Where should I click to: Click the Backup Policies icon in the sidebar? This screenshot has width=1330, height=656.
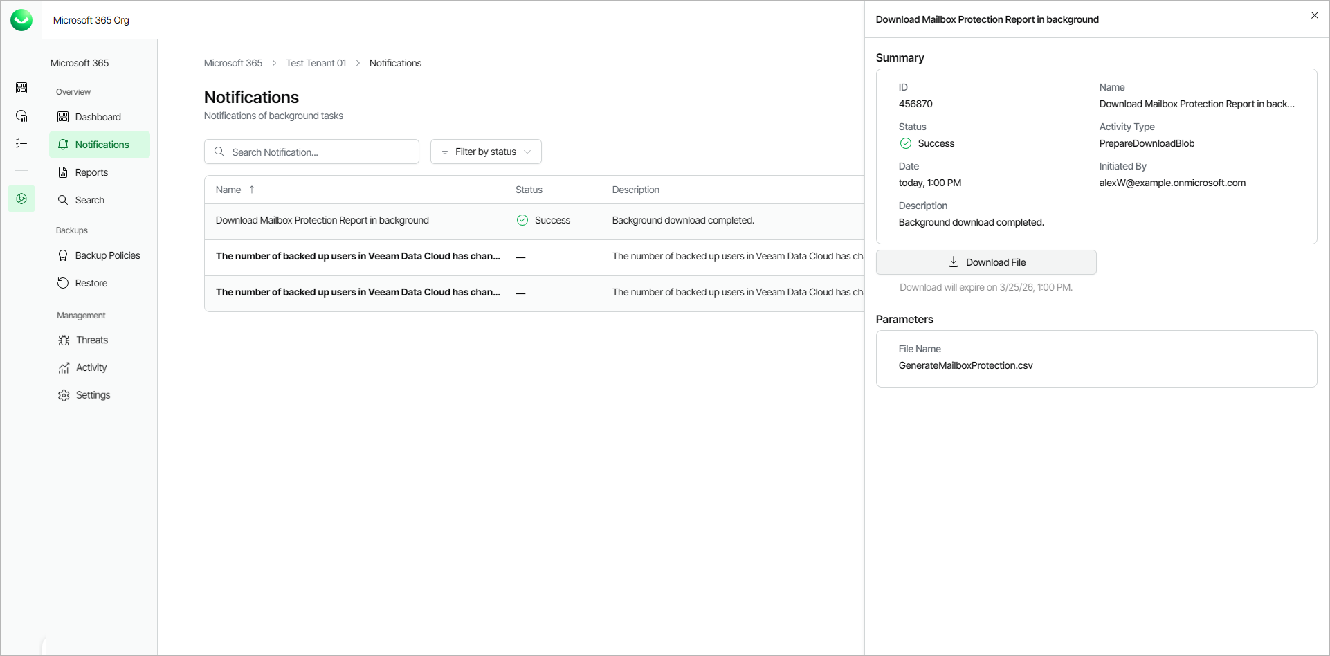pyautogui.click(x=63, y=255)
